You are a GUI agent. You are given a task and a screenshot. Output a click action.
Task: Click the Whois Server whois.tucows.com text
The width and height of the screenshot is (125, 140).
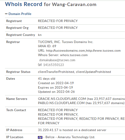(x=63, y=55)
